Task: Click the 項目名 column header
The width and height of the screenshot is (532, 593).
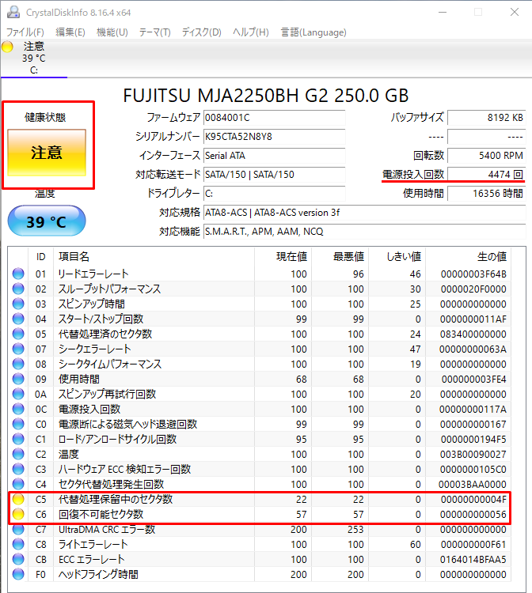Action: (x=154, y=257)
